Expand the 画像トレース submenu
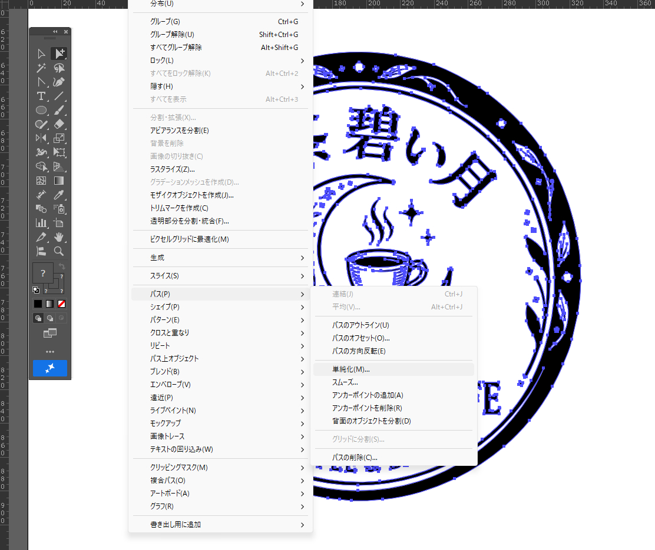The height and width of the screenshot is (550, 655). click(x=220, y=436)
